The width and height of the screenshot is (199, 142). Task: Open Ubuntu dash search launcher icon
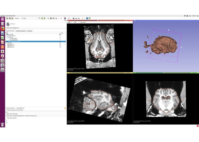(2, 19)
